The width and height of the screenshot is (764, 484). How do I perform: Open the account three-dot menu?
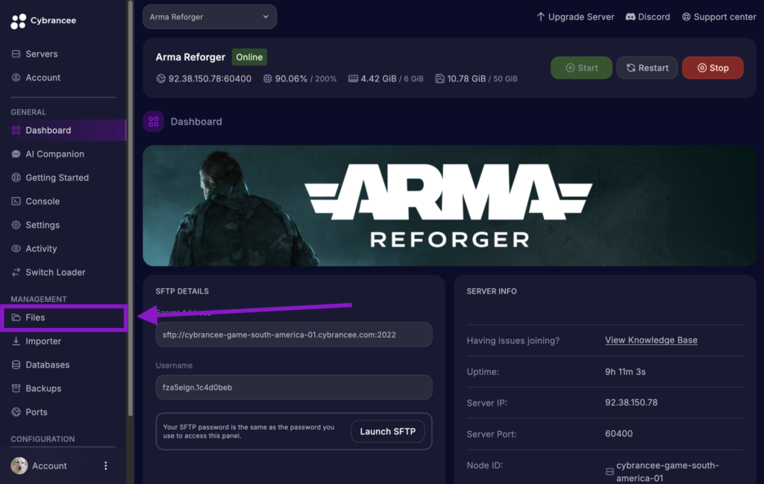(x=106, y=466)
